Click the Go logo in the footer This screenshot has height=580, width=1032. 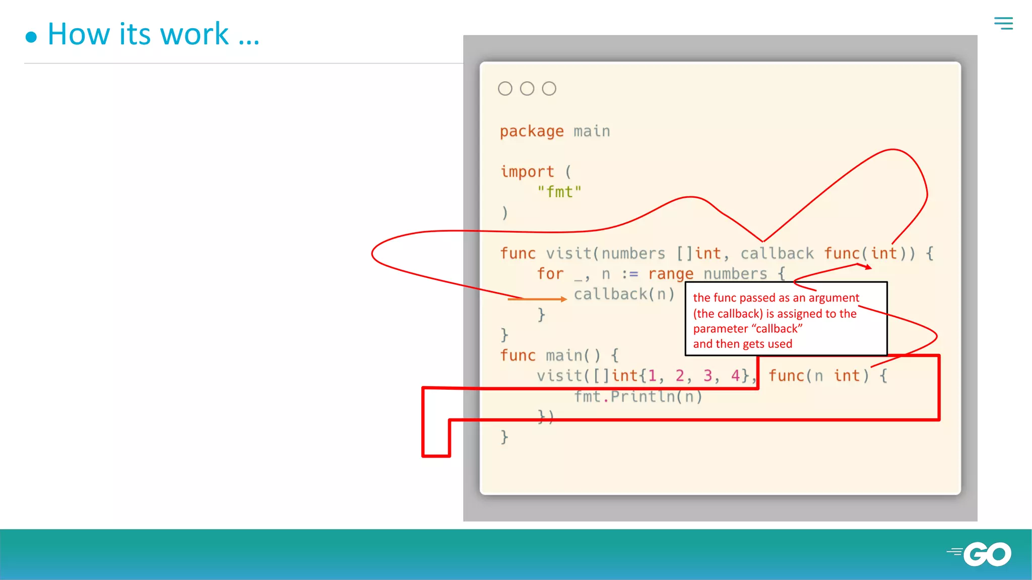[979, 554]
